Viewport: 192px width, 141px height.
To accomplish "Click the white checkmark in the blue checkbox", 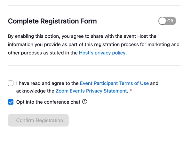I will pos(11,102).
